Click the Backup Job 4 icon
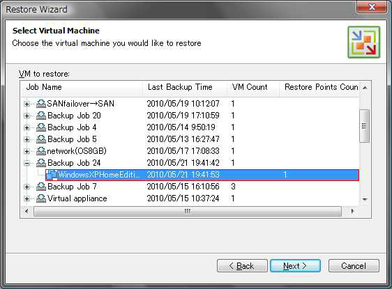This screenshot has height=289, width=392. pos(41,127)
